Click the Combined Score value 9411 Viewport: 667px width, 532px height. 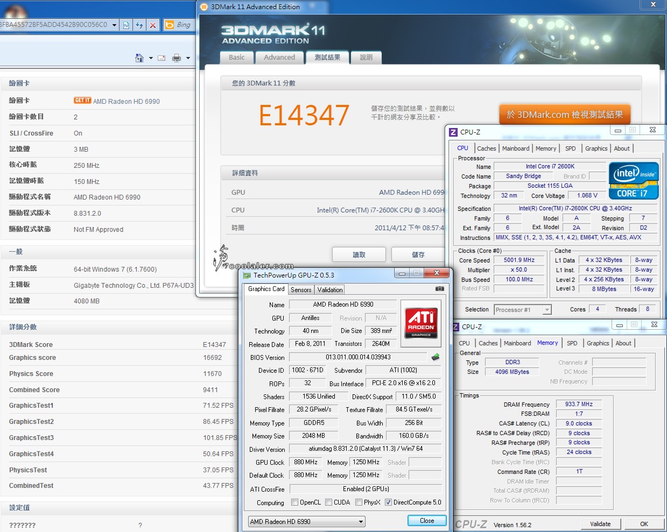pos(210,390)
